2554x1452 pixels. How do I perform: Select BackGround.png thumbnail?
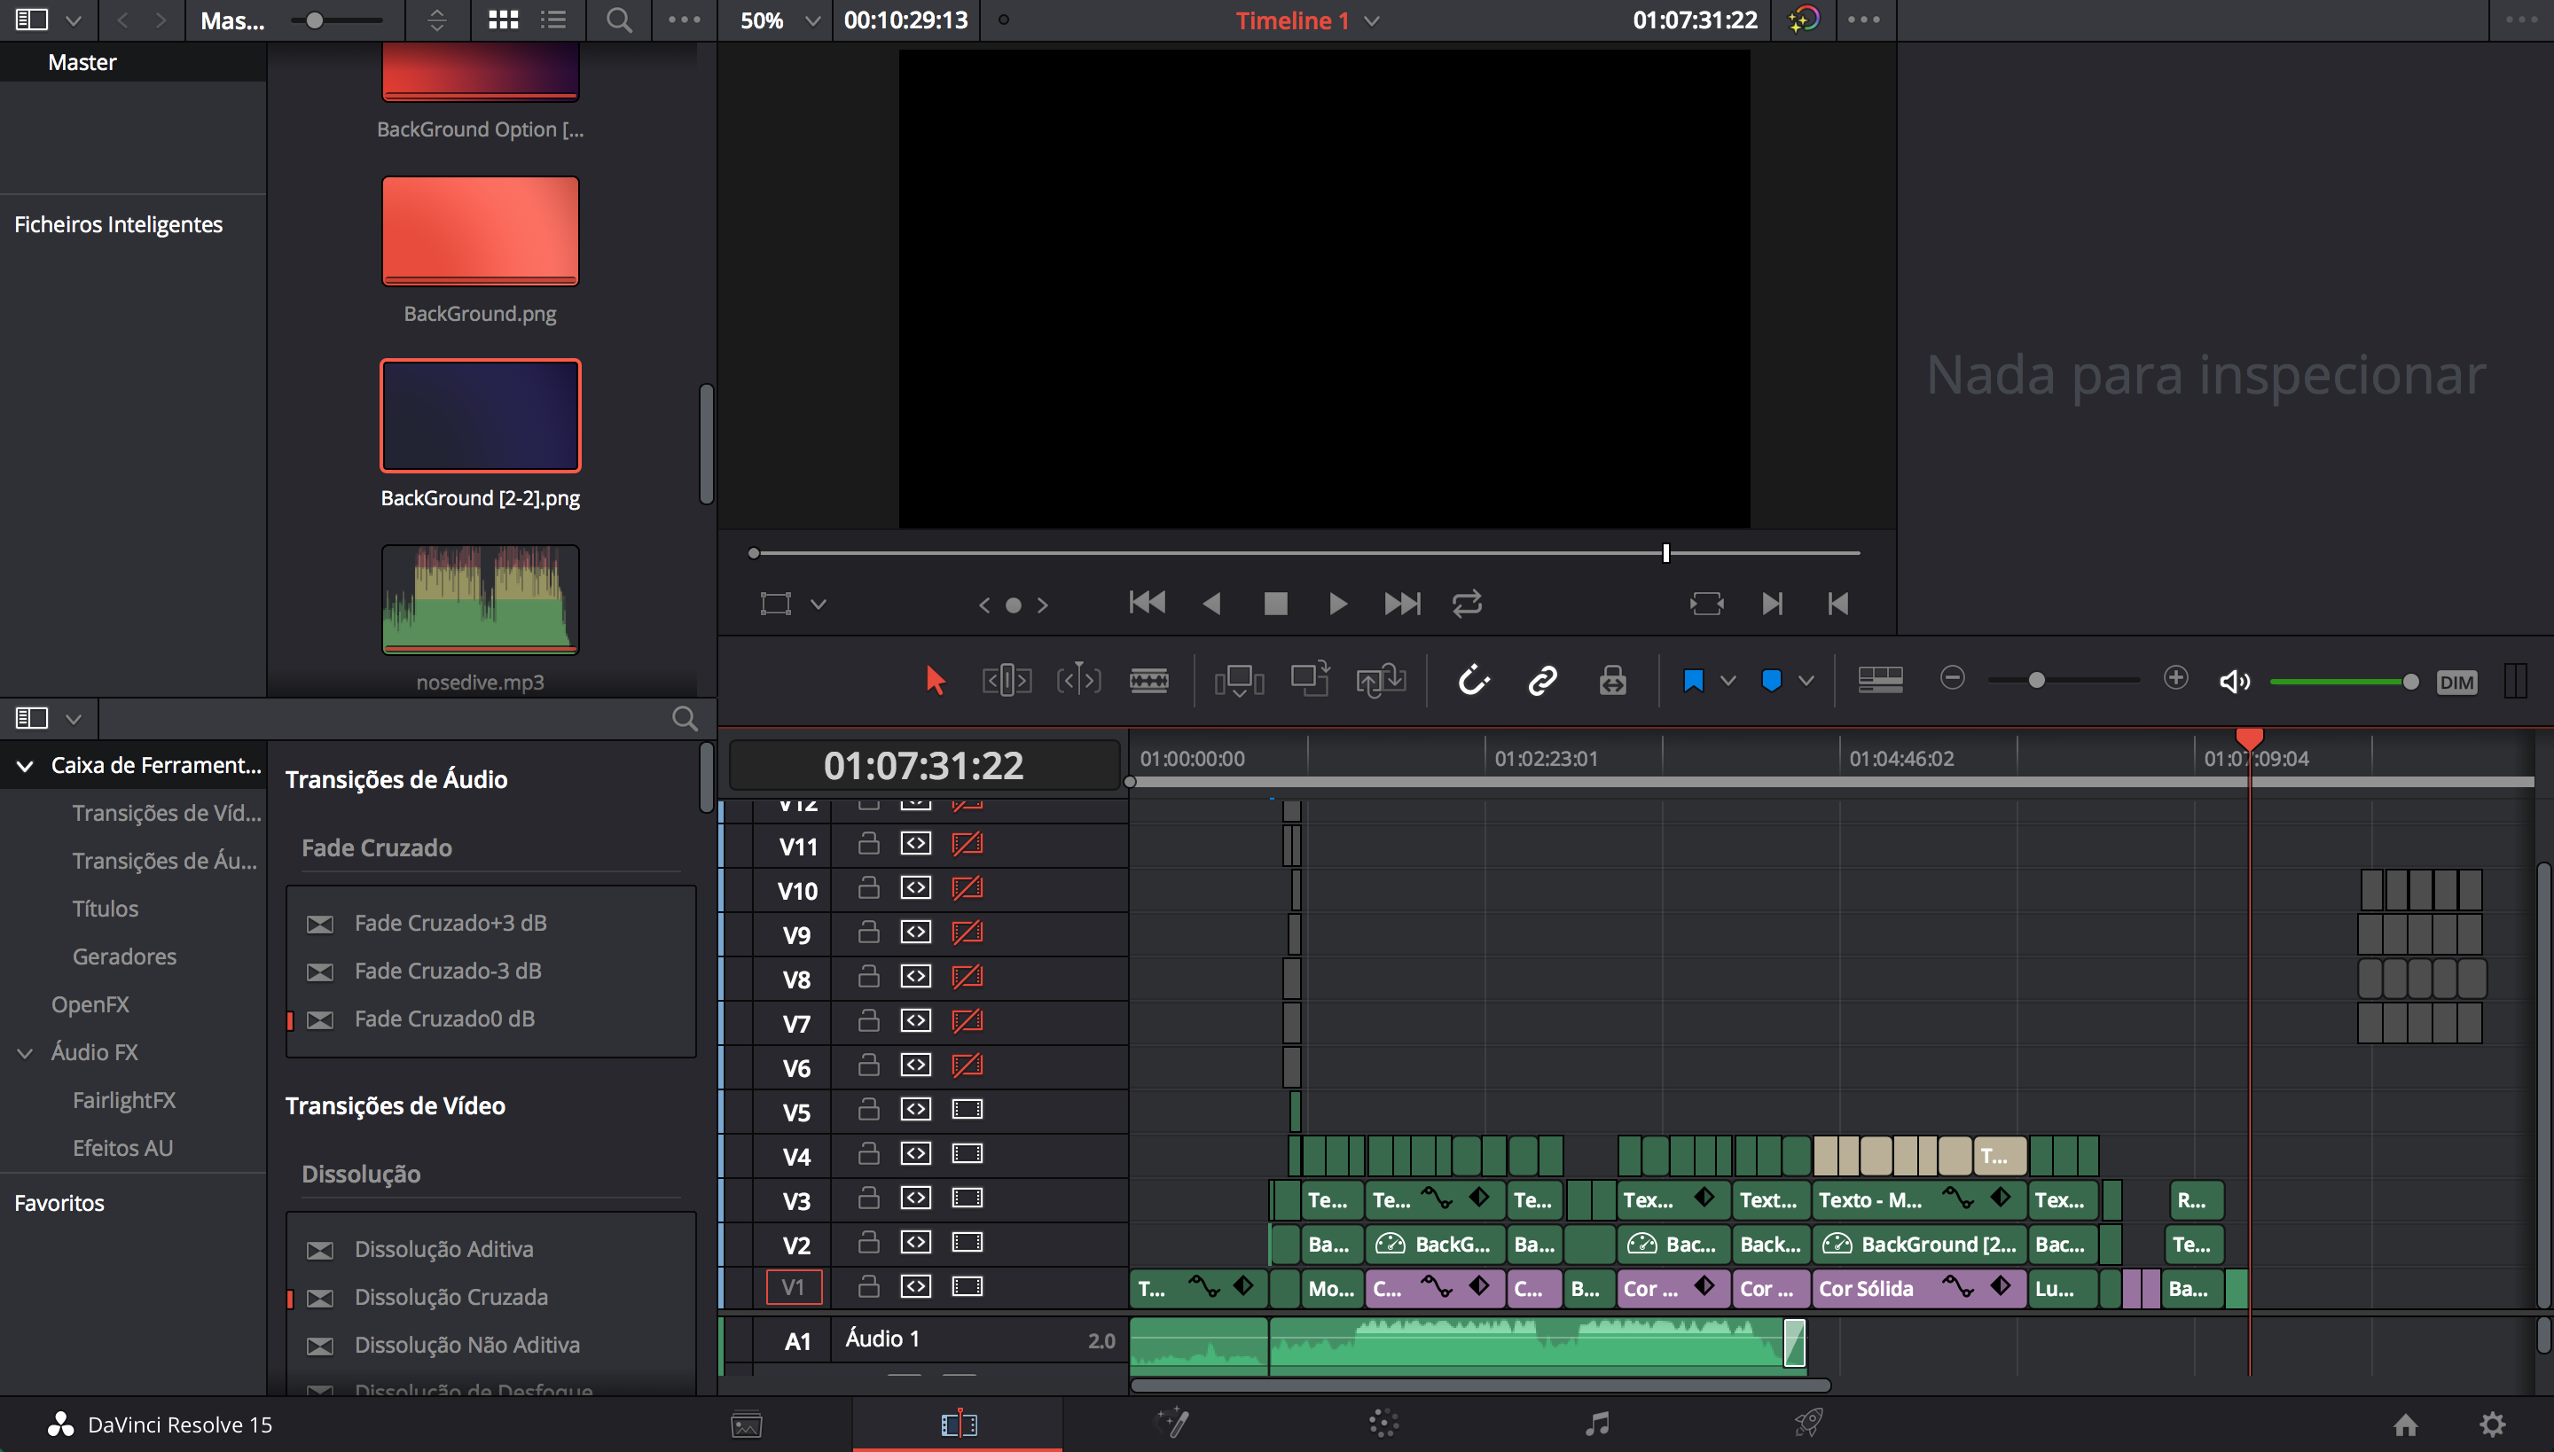click(480, 230)
